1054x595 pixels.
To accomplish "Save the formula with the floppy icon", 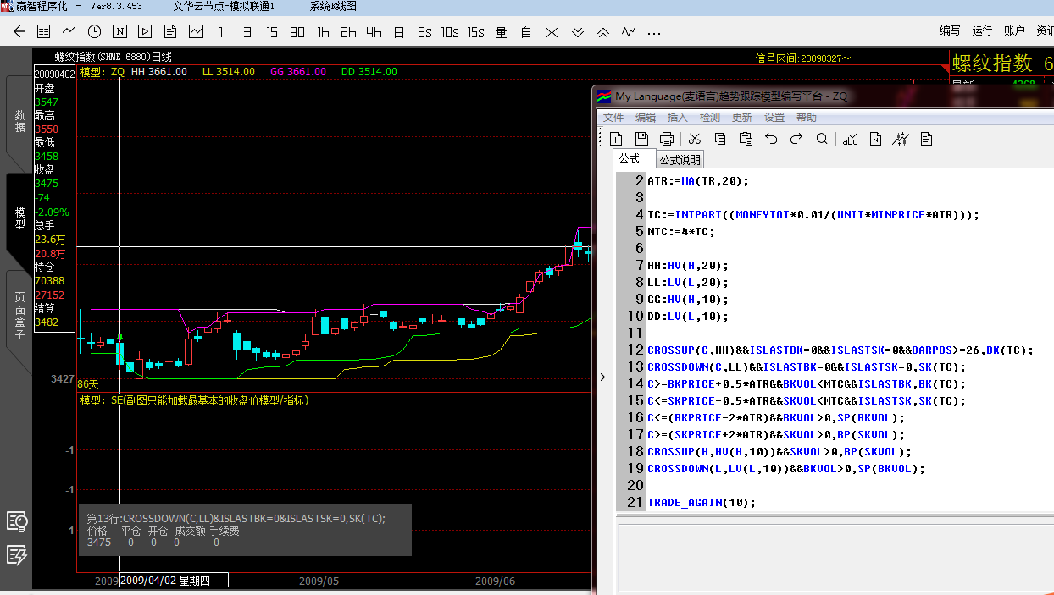I will point(641,139).
